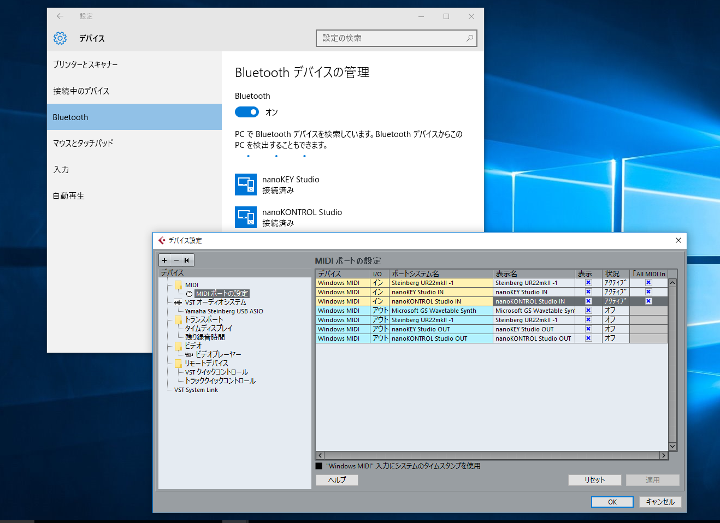Click the nanoKEY Studio OUT port system name cell
This screenshot has height=523, width=720.
(441, 329)
